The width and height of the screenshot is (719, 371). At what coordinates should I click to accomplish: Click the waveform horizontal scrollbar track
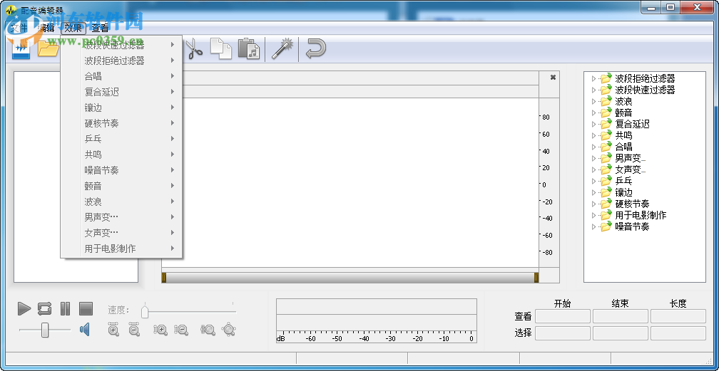[x=350, y=278]
